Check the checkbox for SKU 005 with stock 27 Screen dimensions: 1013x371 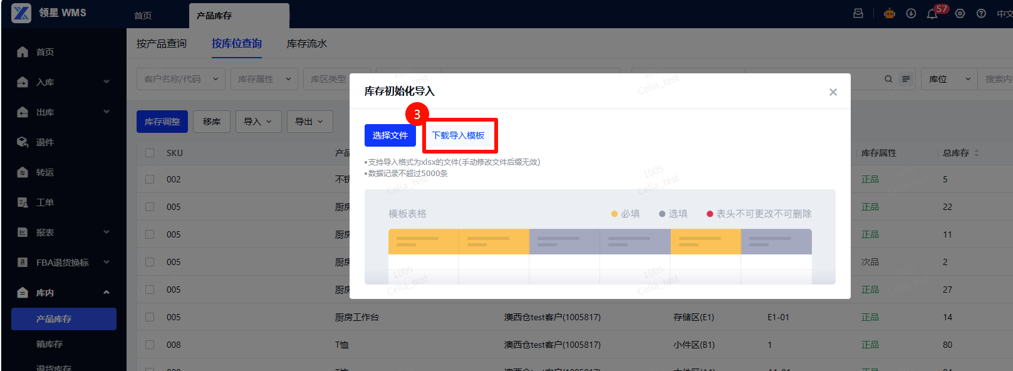pos(150,290)
